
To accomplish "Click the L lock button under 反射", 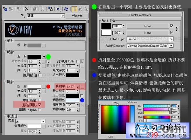I will pyautogui.click(x=48, y=61).
